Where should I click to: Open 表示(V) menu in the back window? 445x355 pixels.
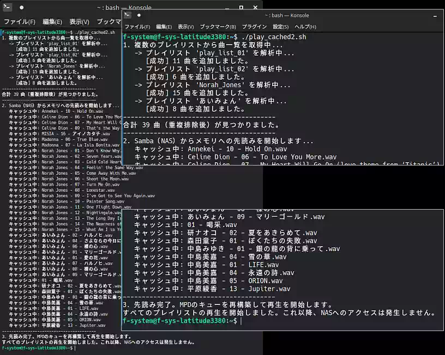point(79,22)
